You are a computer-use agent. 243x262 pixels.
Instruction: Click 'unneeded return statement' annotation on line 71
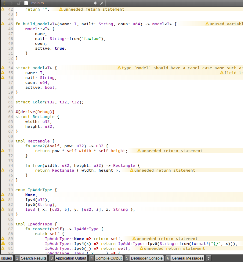pos(172,151)
